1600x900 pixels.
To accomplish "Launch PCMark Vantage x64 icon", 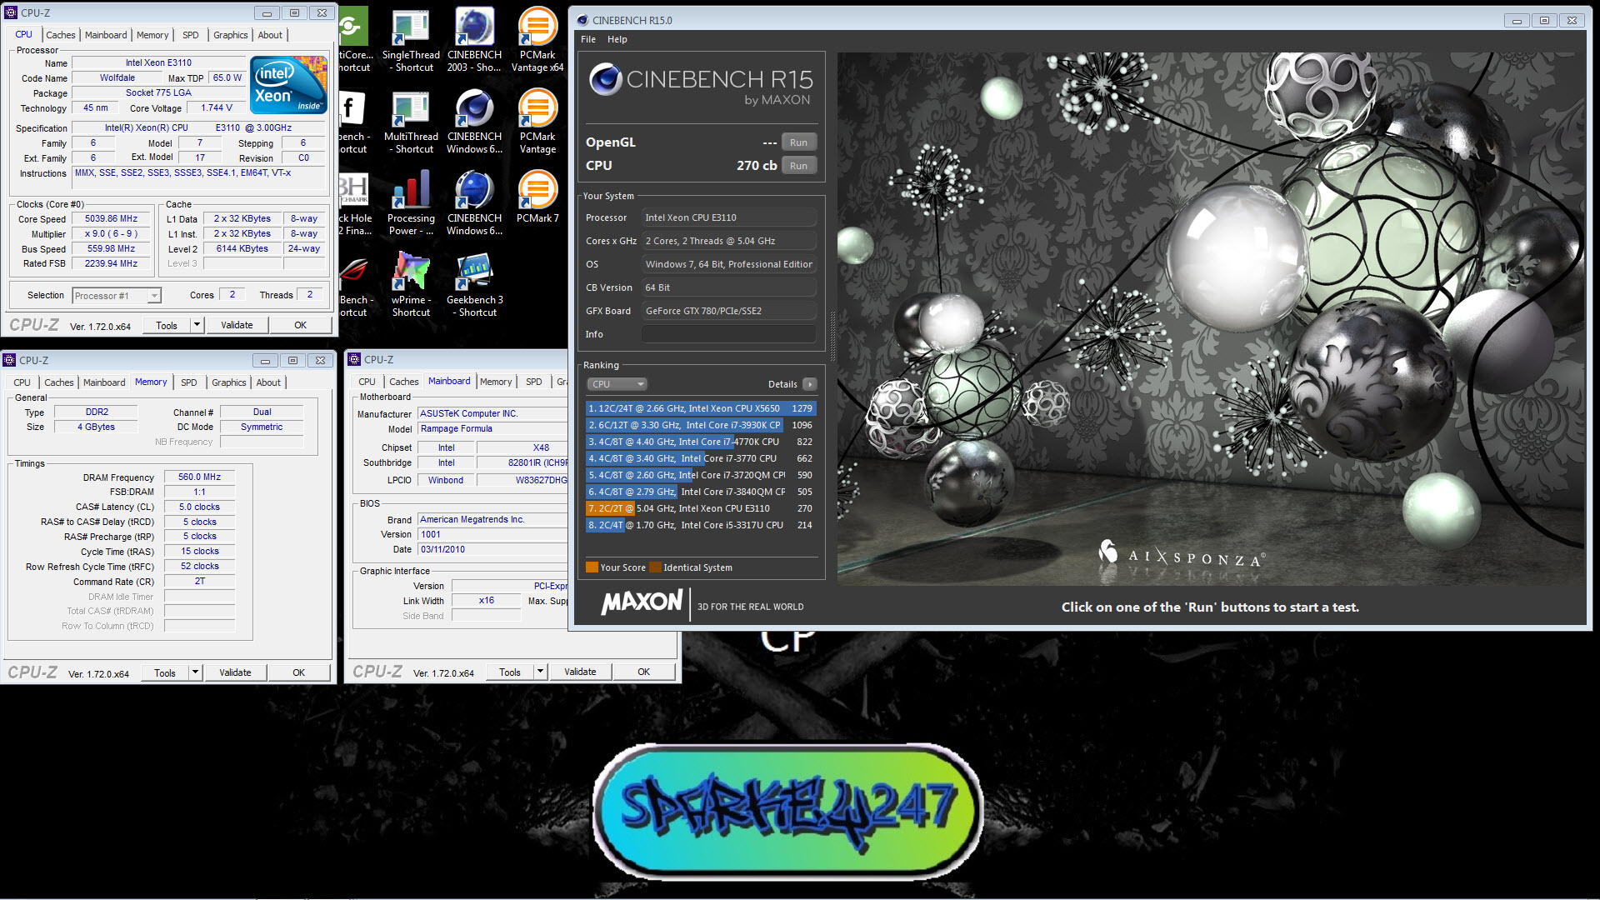I will click(537, 40).
